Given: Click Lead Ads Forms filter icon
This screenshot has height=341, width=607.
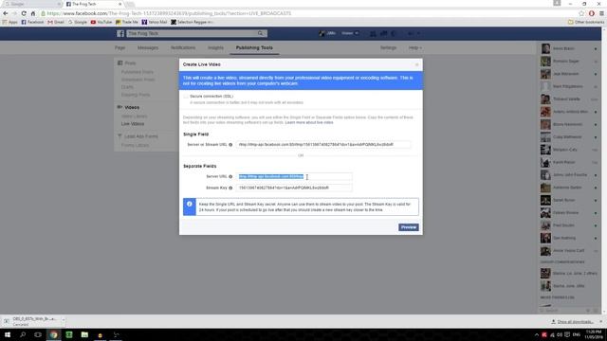Looking at the screenshot, I should (x=120, y=136).
